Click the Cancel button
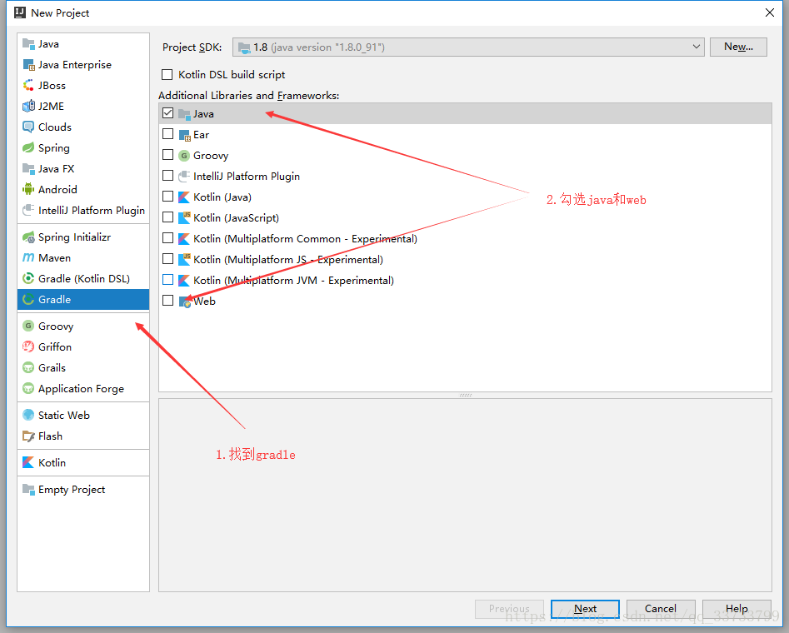This screenshot has width=789, height=633. click(x=661, y=609)
